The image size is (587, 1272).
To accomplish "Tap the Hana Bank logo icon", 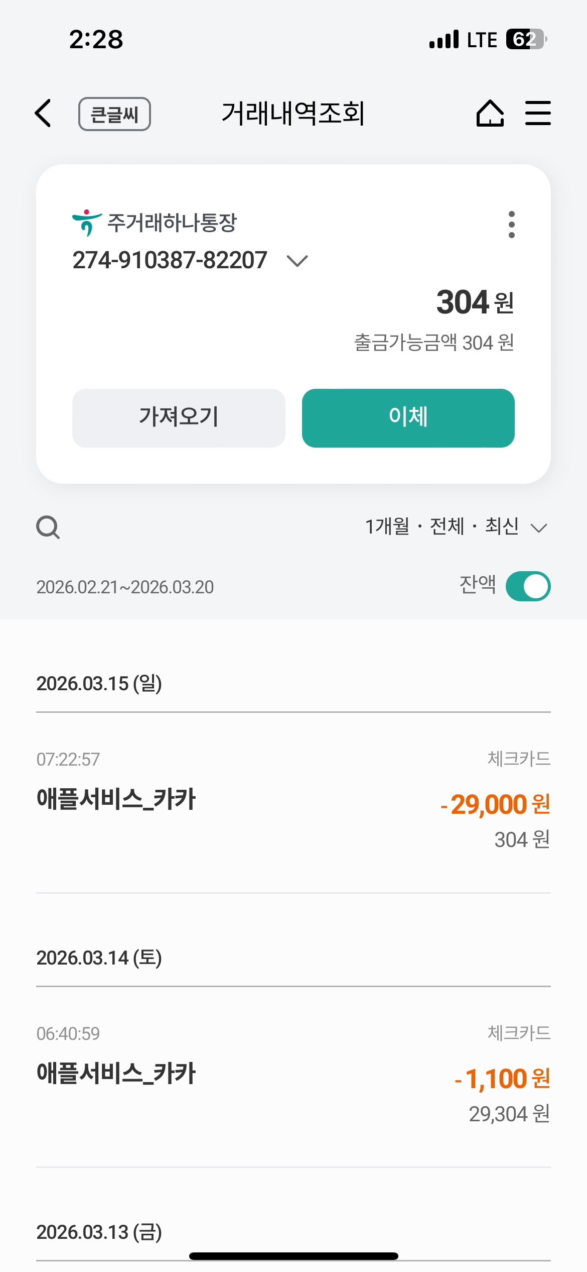I will tap(87, 223).
